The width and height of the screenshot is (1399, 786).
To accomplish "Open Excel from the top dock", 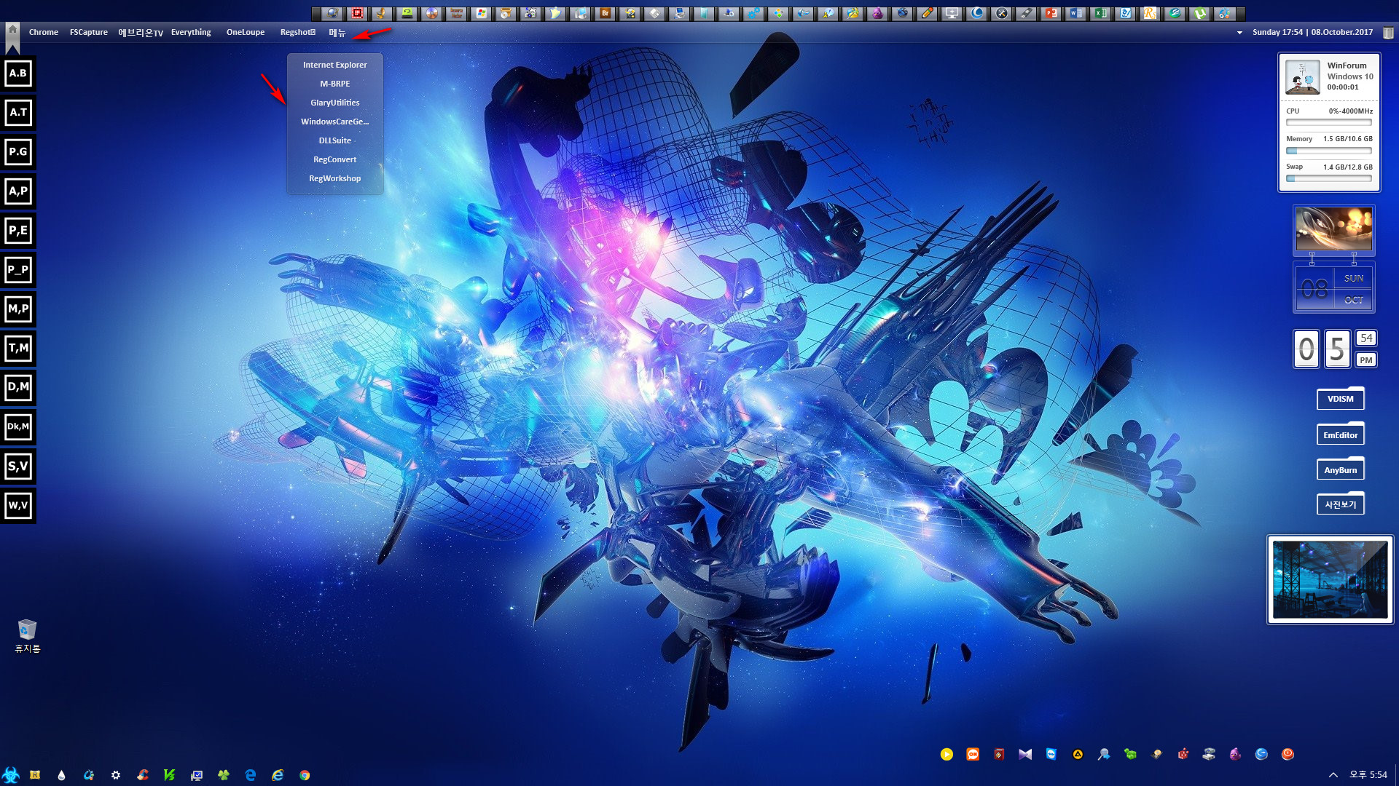I will pos(1100,13).
